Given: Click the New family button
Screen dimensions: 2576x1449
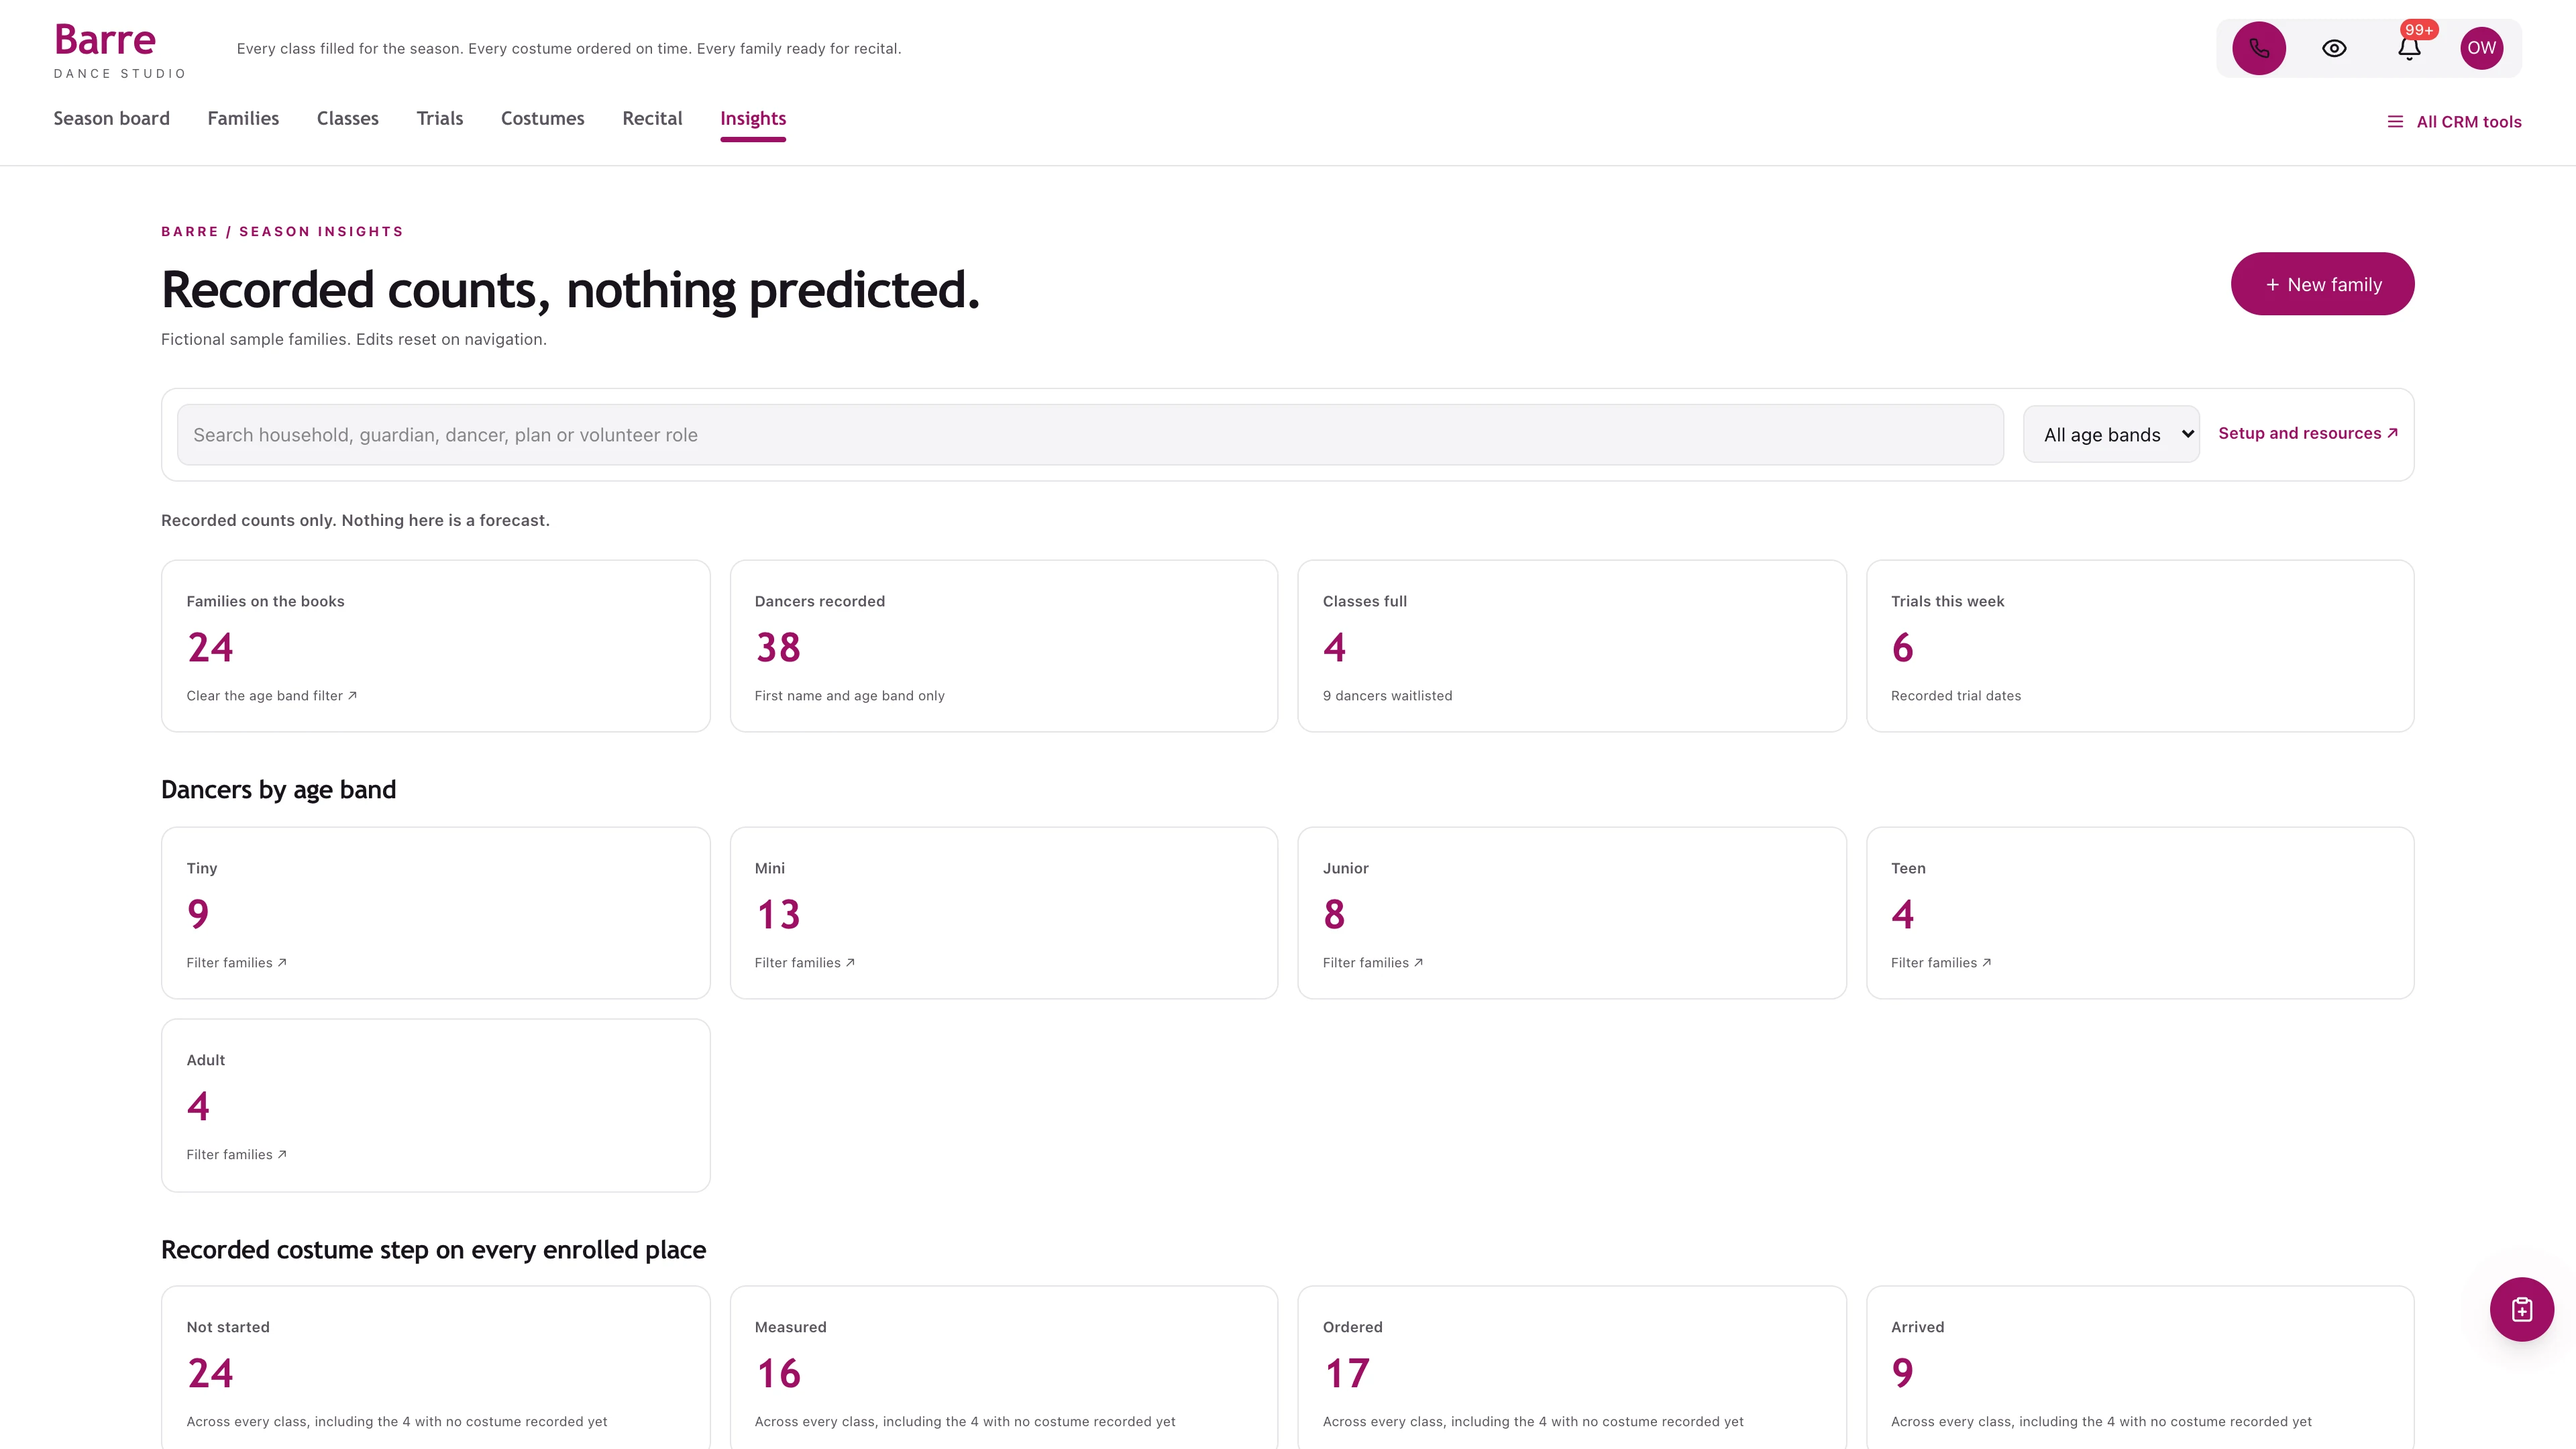Looking at the screenshot, I should [x=2322, y=284].
